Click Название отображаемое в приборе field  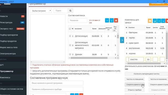(57, 89)
